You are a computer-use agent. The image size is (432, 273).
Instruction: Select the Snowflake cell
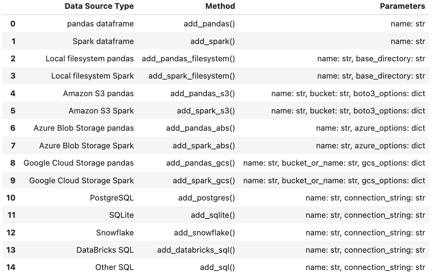(x=115, y=233)
